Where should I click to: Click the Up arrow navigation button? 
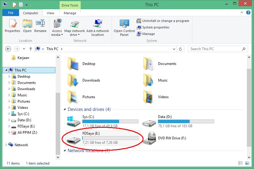click(30, 49)
